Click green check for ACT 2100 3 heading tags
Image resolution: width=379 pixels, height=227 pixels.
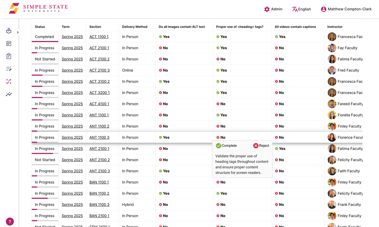click(218, 71)
